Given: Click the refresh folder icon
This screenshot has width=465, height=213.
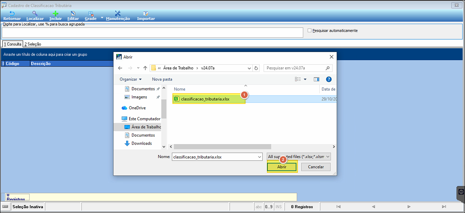Looking at the screenshot, I should click(x=256, y=68).
